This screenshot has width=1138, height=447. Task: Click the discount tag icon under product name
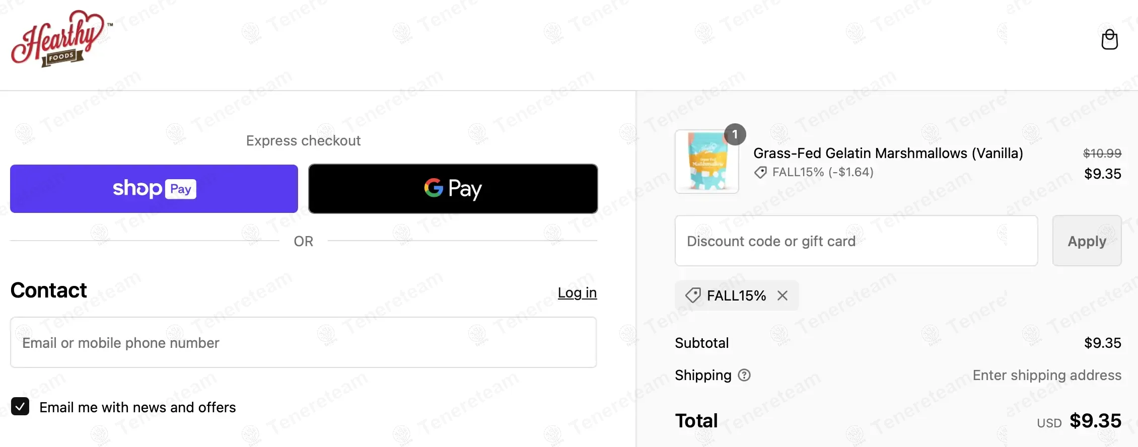pos(760,173)
